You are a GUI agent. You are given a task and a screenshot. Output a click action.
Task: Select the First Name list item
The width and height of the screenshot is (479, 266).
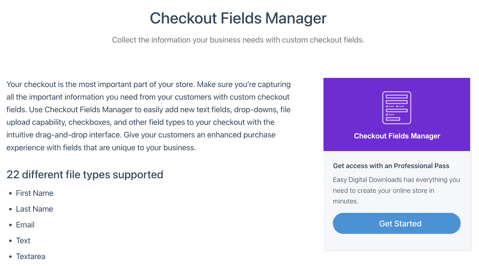tap(35, 193)
